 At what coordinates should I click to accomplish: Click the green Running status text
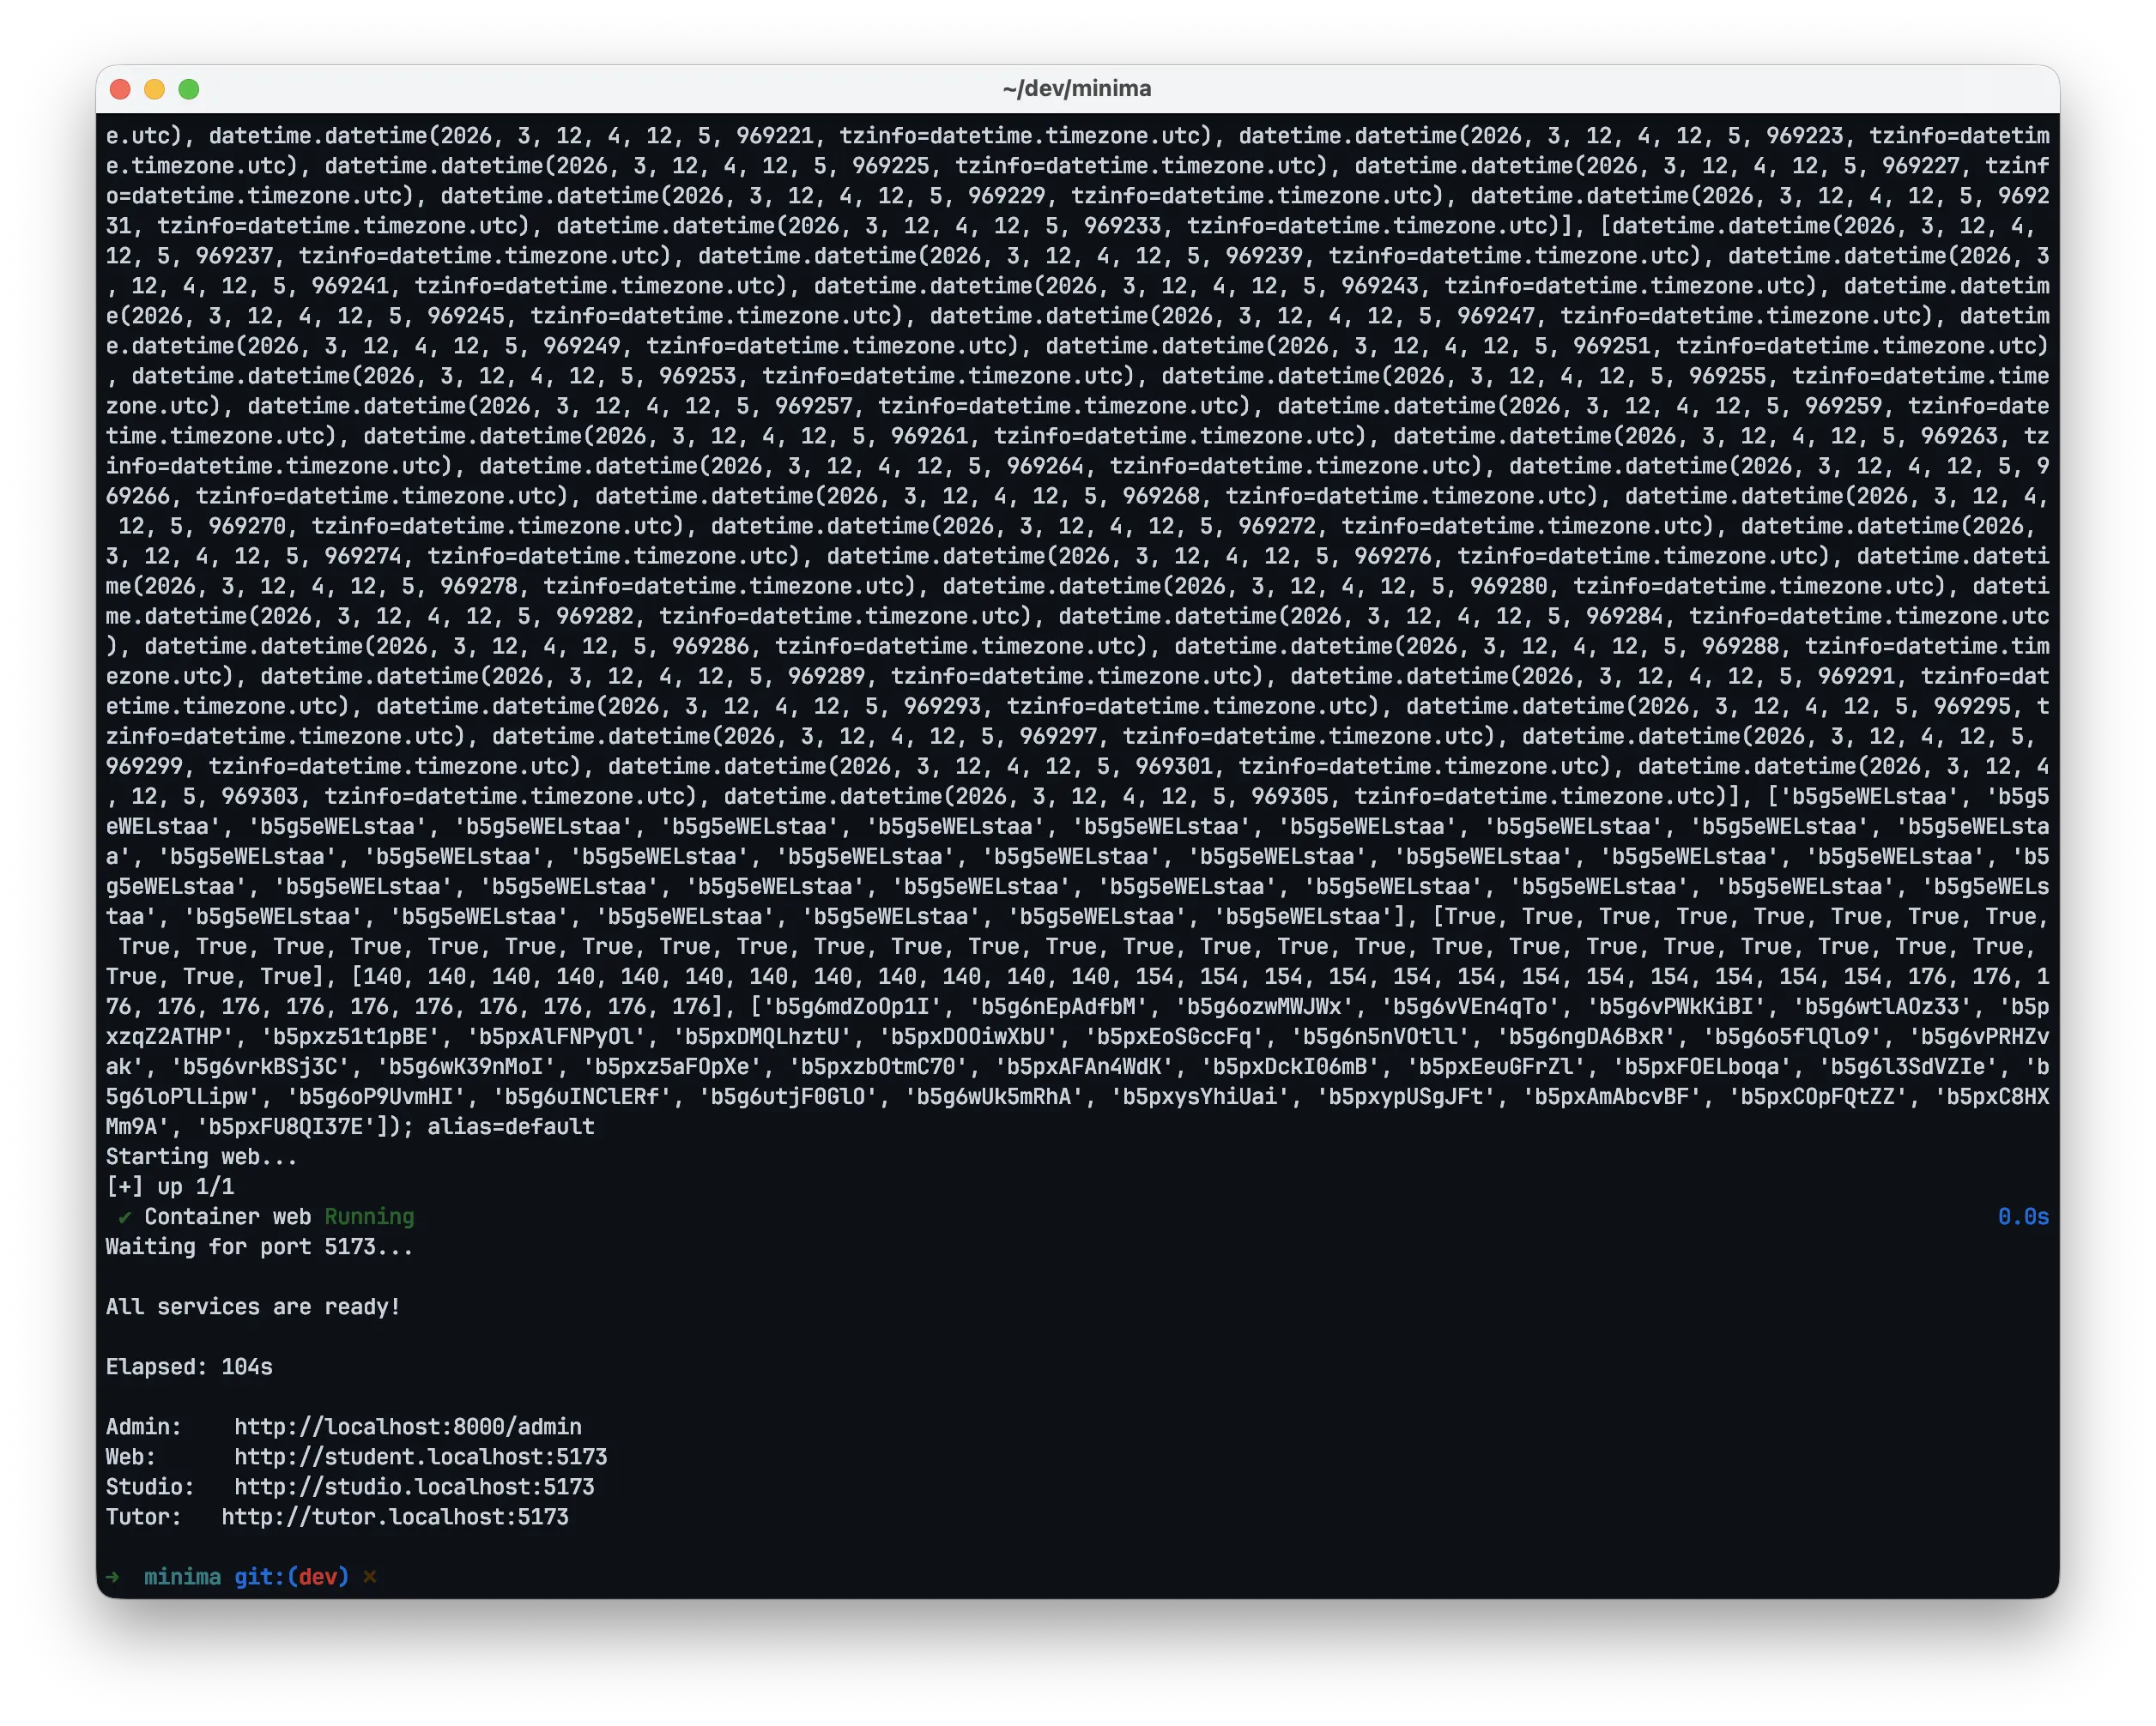pos(369,1216)
